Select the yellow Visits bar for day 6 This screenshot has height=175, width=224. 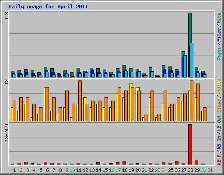point(45,104)
